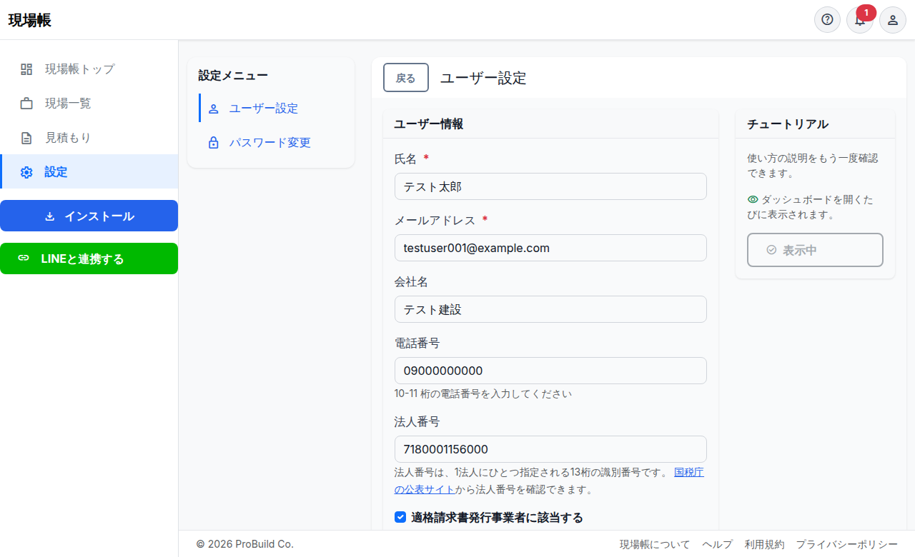915x557 pixels.
Task: Click the dashboard icon beside 現場帳トップ
Action: click(26, 69)
